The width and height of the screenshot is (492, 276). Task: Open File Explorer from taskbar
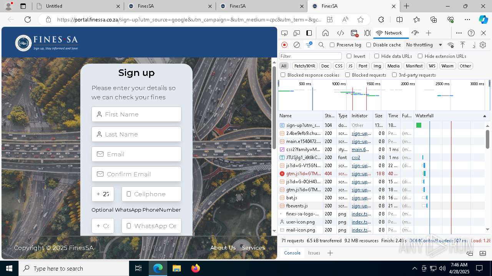click(176, 268)
